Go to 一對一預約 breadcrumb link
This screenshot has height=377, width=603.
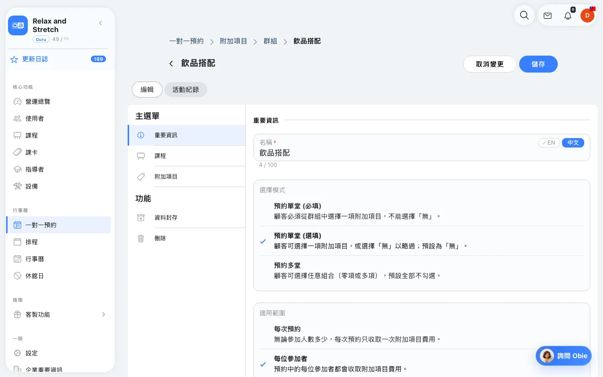pos(186,41)
